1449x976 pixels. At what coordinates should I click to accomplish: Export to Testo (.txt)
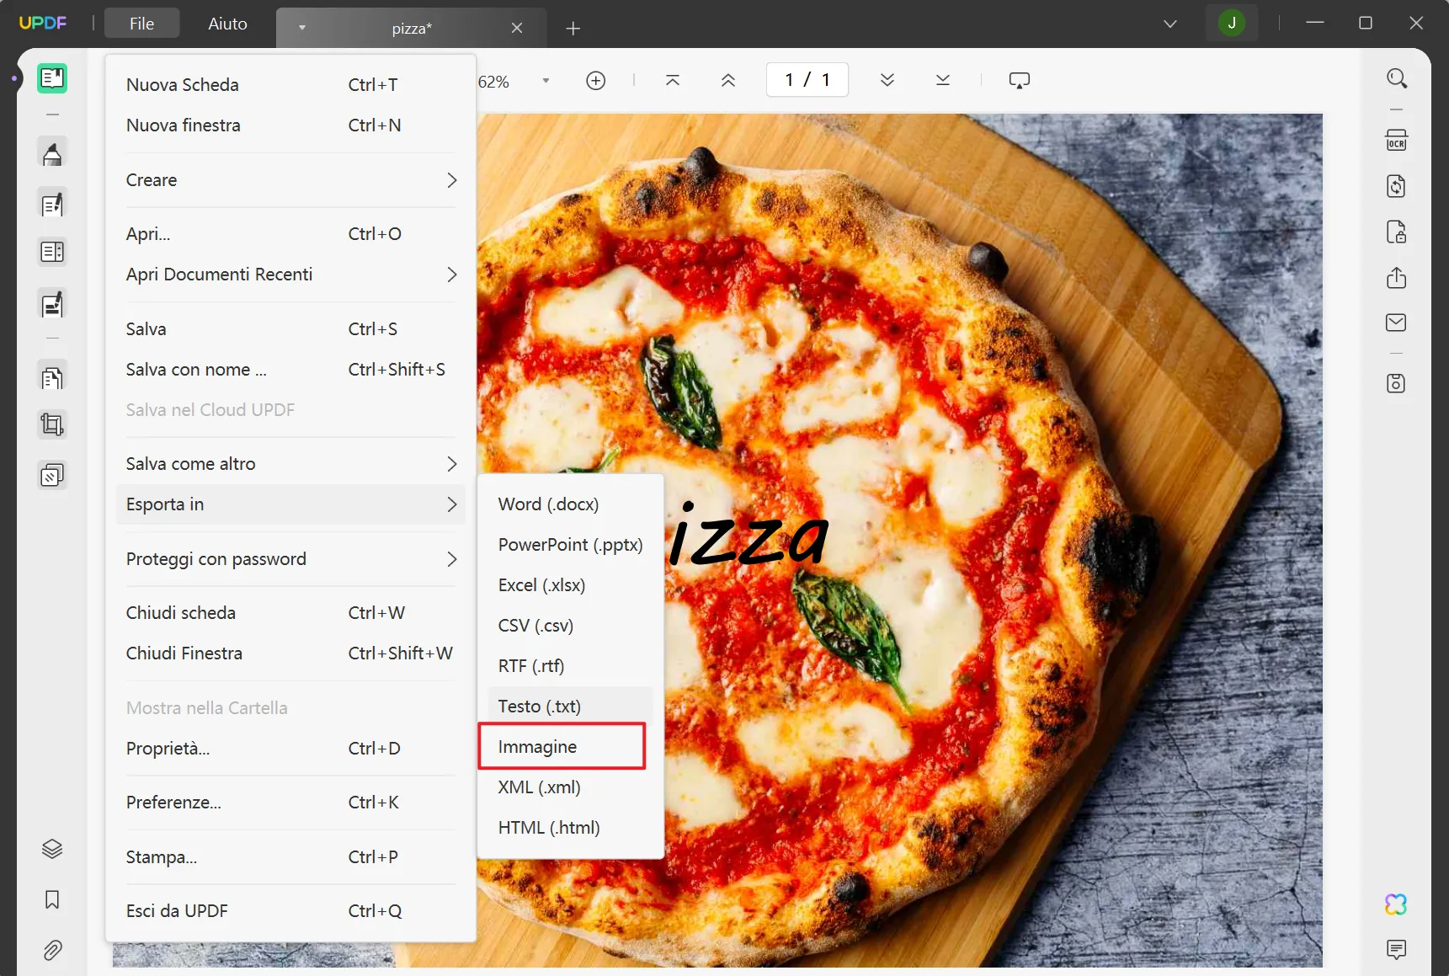pos(570,707)
